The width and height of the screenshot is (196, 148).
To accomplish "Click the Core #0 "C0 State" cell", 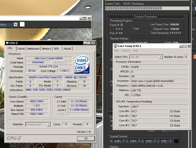I will (x=179, y=111).
